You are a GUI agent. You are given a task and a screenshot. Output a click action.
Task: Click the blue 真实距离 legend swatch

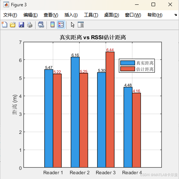(x=128, y=63)
